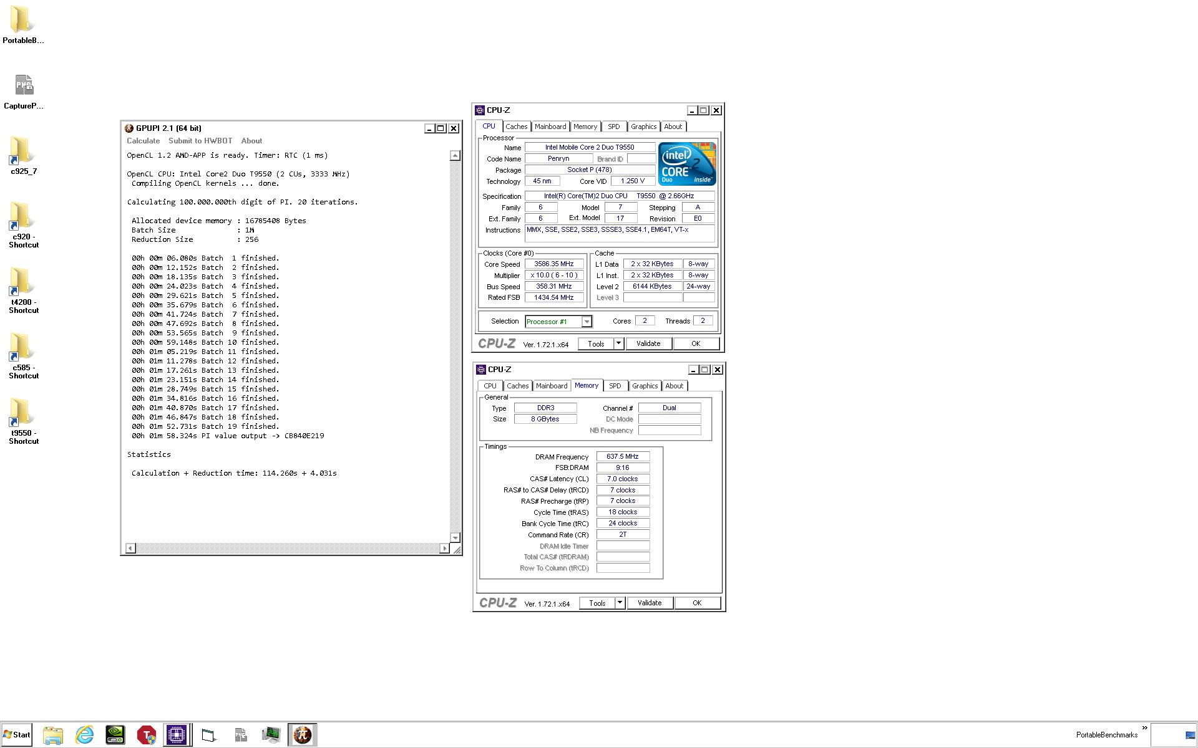Click the PNG file taskbar icon

pos(240,735)
